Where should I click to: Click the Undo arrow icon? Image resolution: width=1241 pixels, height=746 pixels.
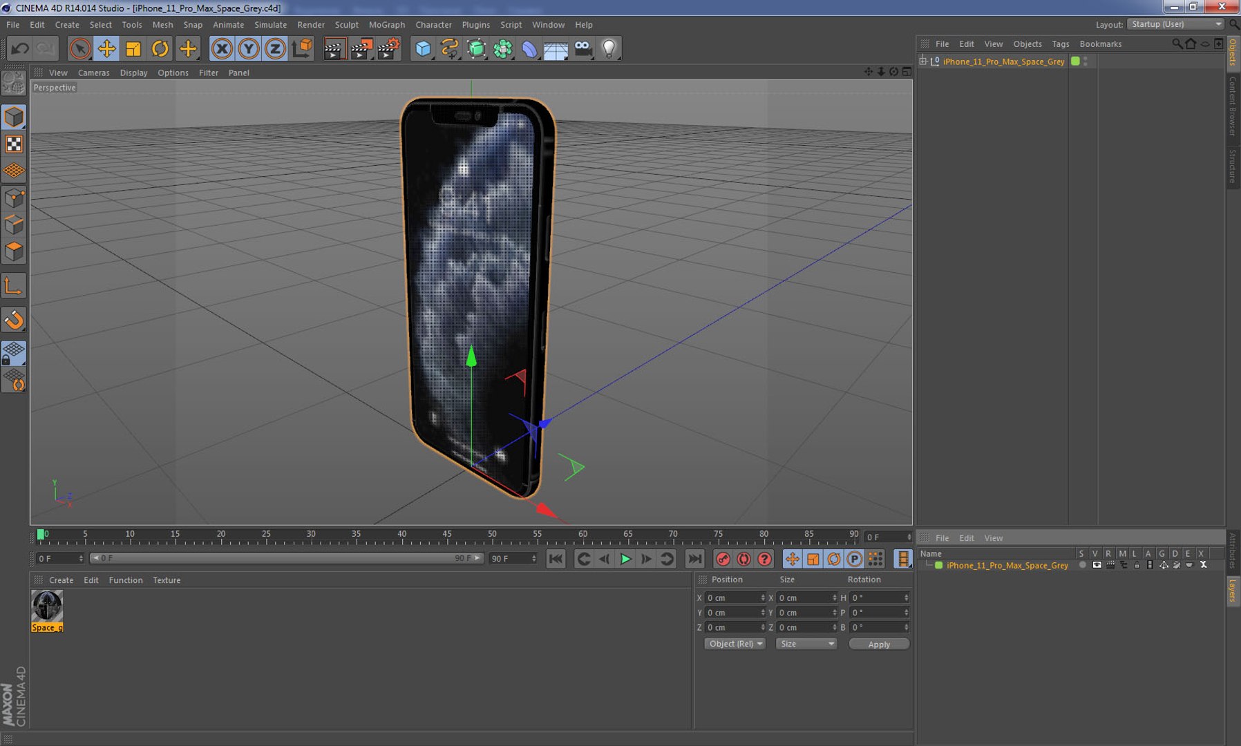point(20,48)
